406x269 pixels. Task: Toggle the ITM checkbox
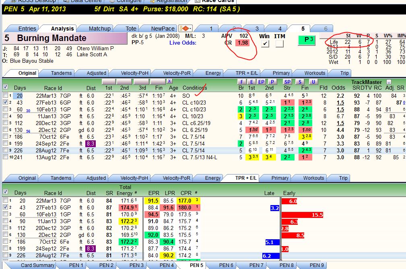click(x=280, y=44)
